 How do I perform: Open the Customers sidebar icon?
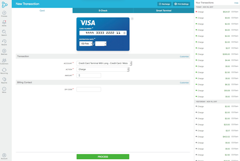coord(4,61)
